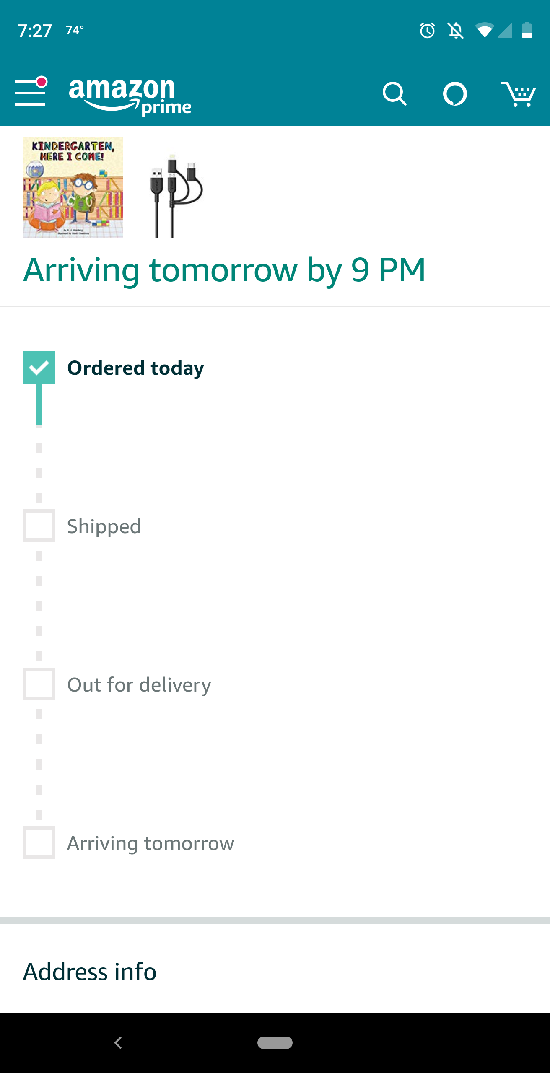Viewport: 550px width, 1073px height.
Task: Tap the home navigation pill
Action: click(x=275, y=1042)
